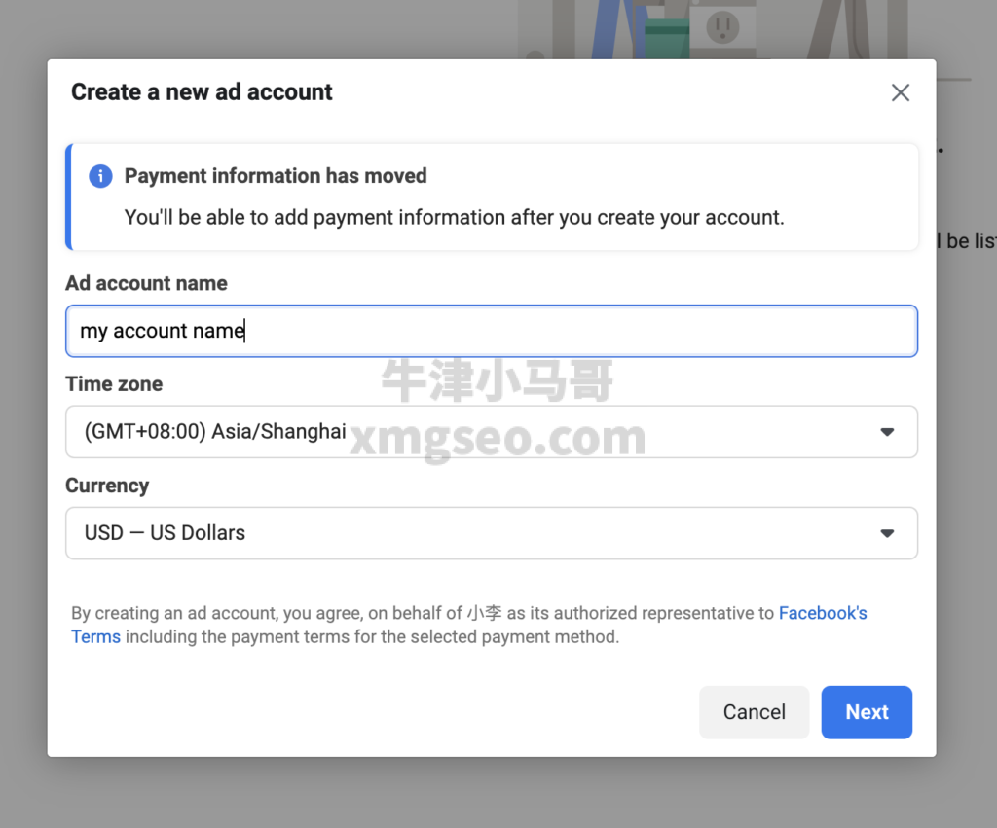This screenshot has width=997, height=828.
Task: Click the Currency chevron arrow
Action: pyautogui.click(x=887, y=533)
